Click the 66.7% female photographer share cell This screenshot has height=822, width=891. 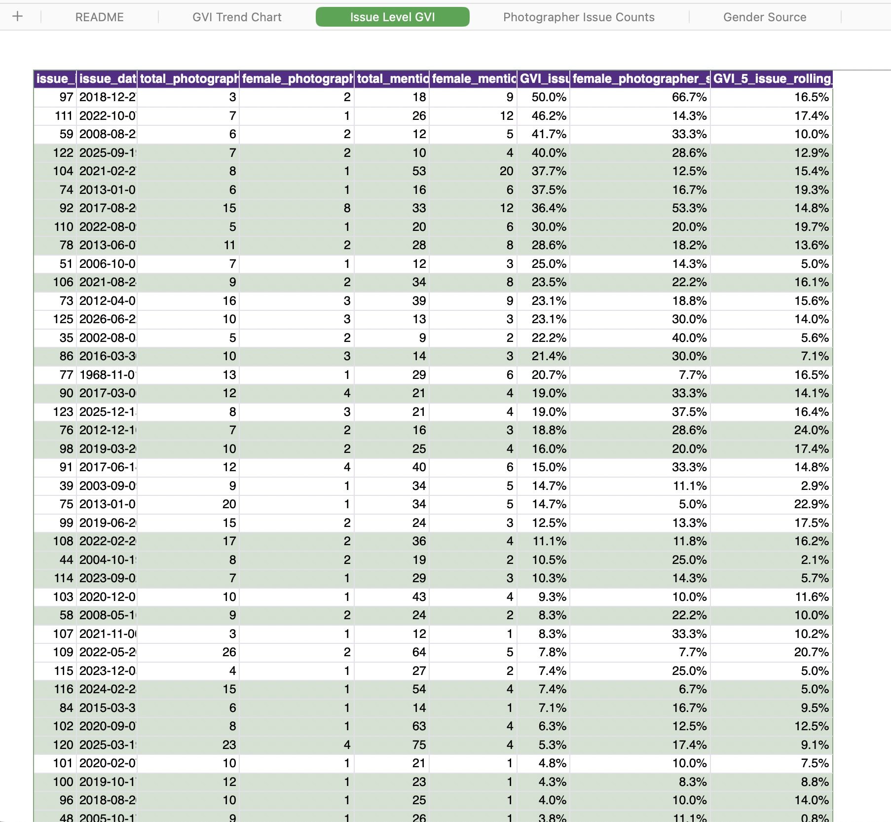coord(640,97)
